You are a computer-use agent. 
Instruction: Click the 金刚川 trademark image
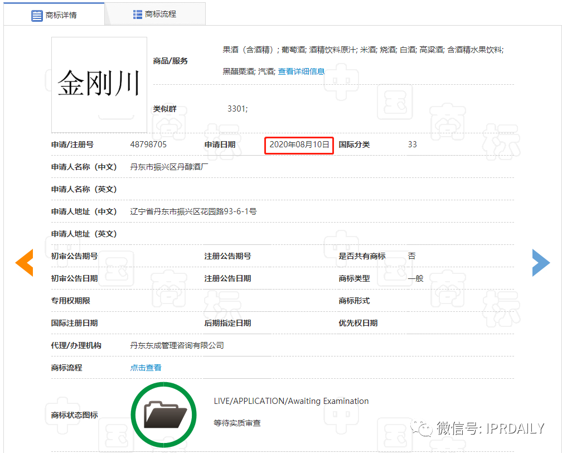[99, 85]
